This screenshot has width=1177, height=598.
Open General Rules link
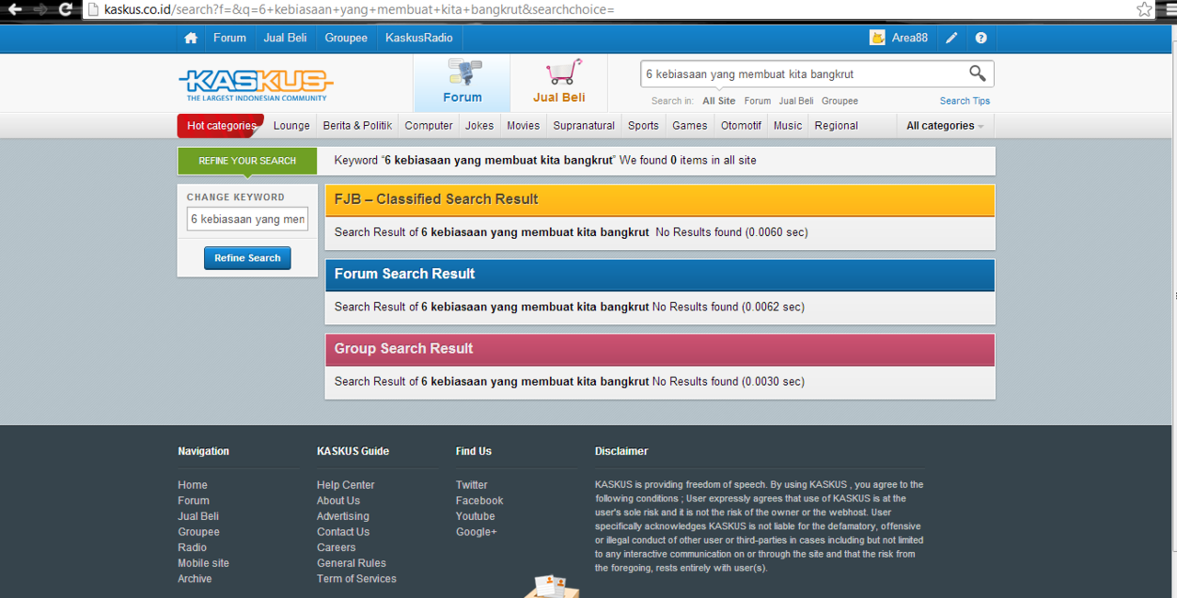click(351, 563)
